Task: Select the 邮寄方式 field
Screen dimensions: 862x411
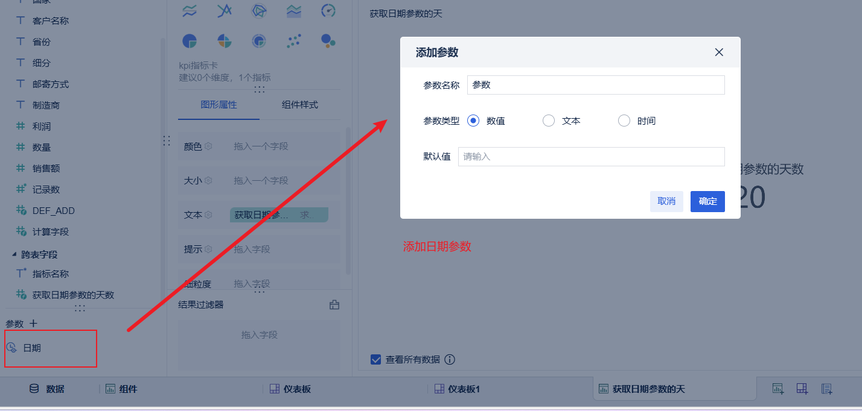Action: pos(51,84)
